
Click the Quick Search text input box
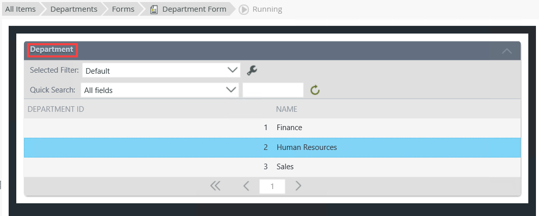273,90
